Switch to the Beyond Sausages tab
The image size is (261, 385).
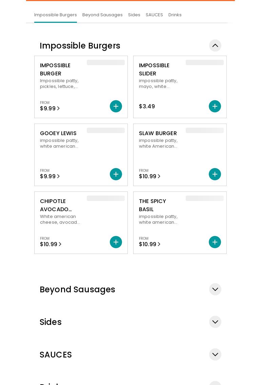click(x=102, y=15)
